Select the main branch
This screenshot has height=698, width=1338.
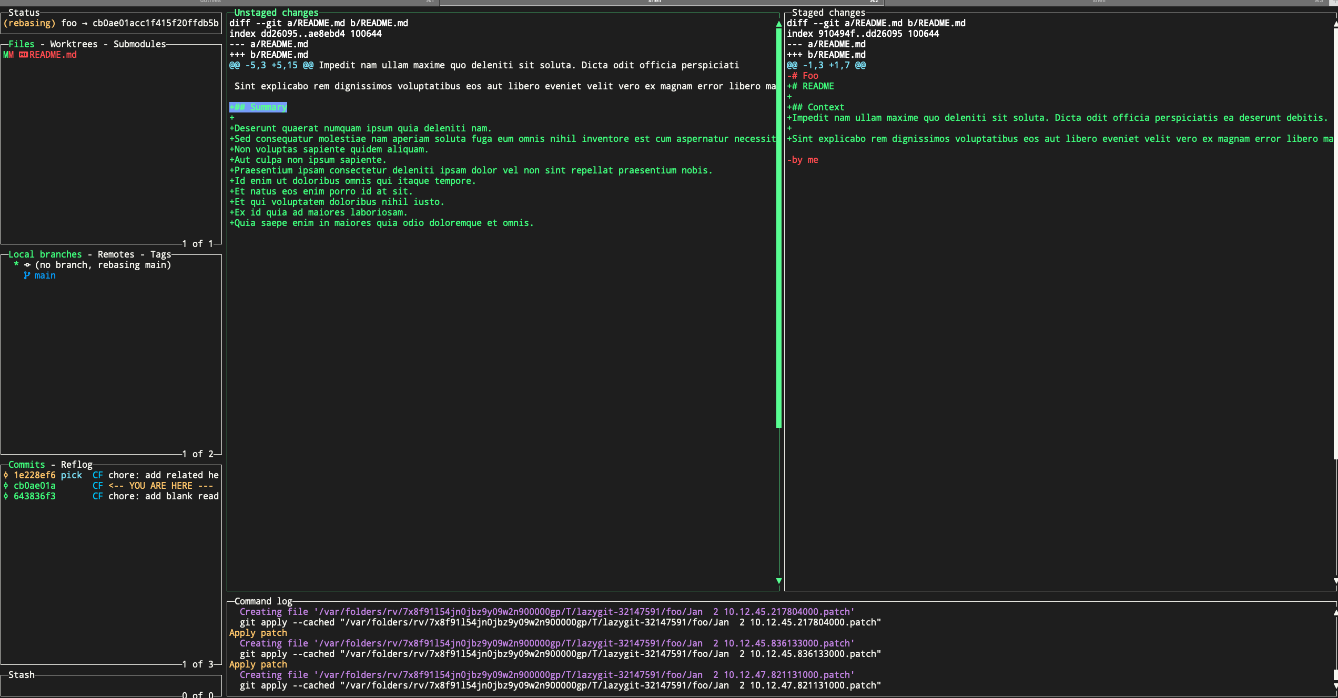[x=45, y=275]
